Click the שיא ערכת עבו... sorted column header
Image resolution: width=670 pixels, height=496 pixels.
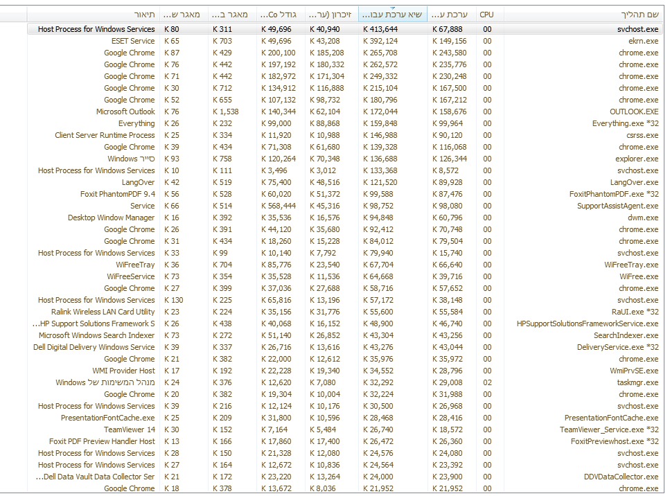[x=393, y=15]
